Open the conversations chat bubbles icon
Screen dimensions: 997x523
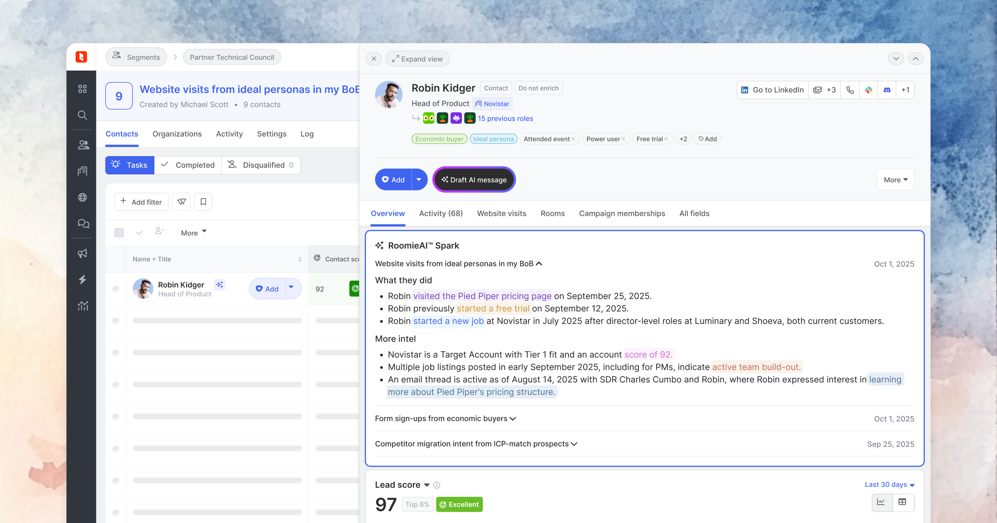coord(83,224)
